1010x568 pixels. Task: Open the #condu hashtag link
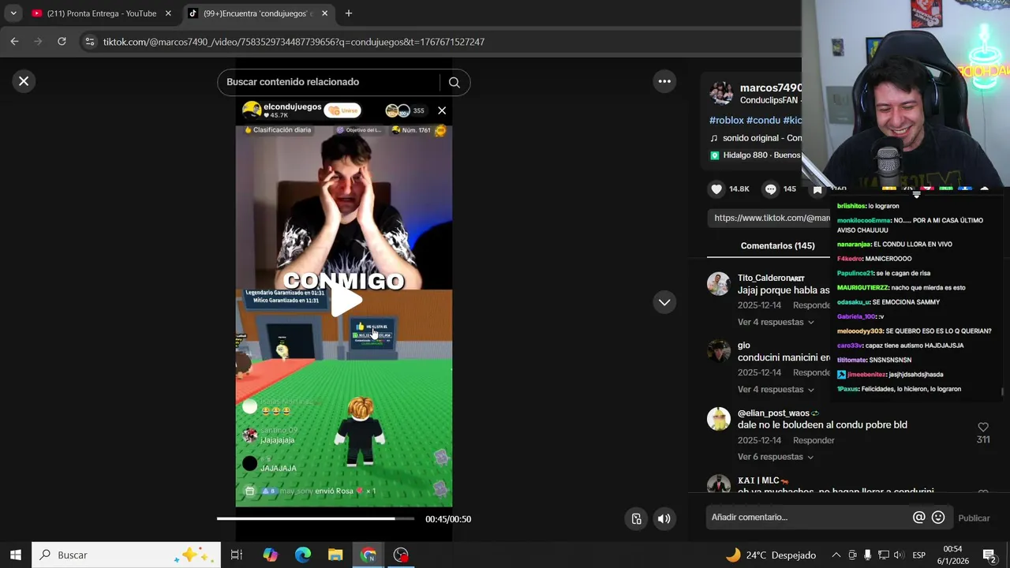tap(763, 120)
